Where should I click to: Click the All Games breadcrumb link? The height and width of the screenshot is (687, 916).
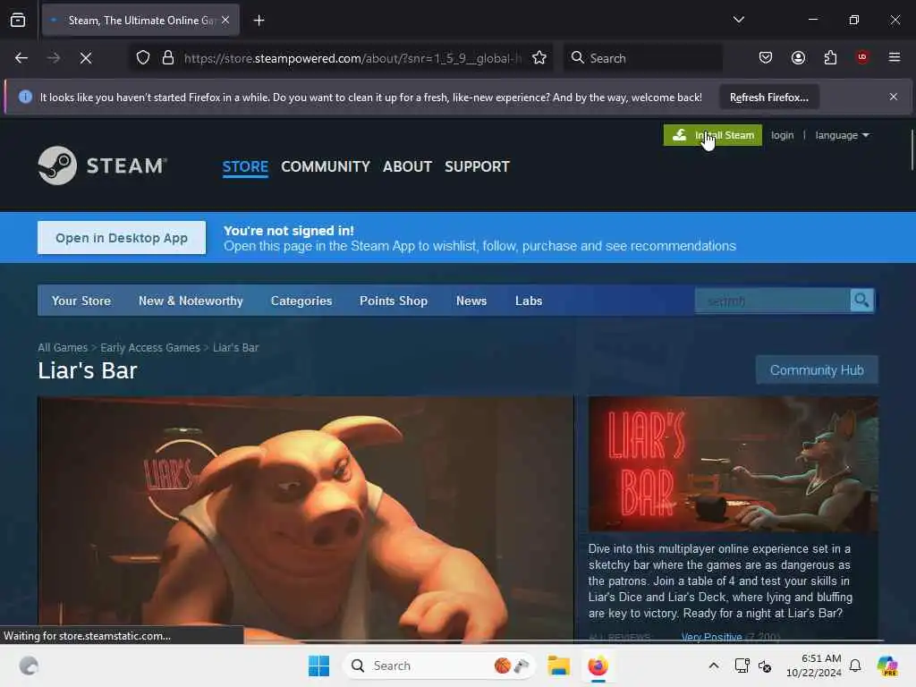click(x=63, y=348)
